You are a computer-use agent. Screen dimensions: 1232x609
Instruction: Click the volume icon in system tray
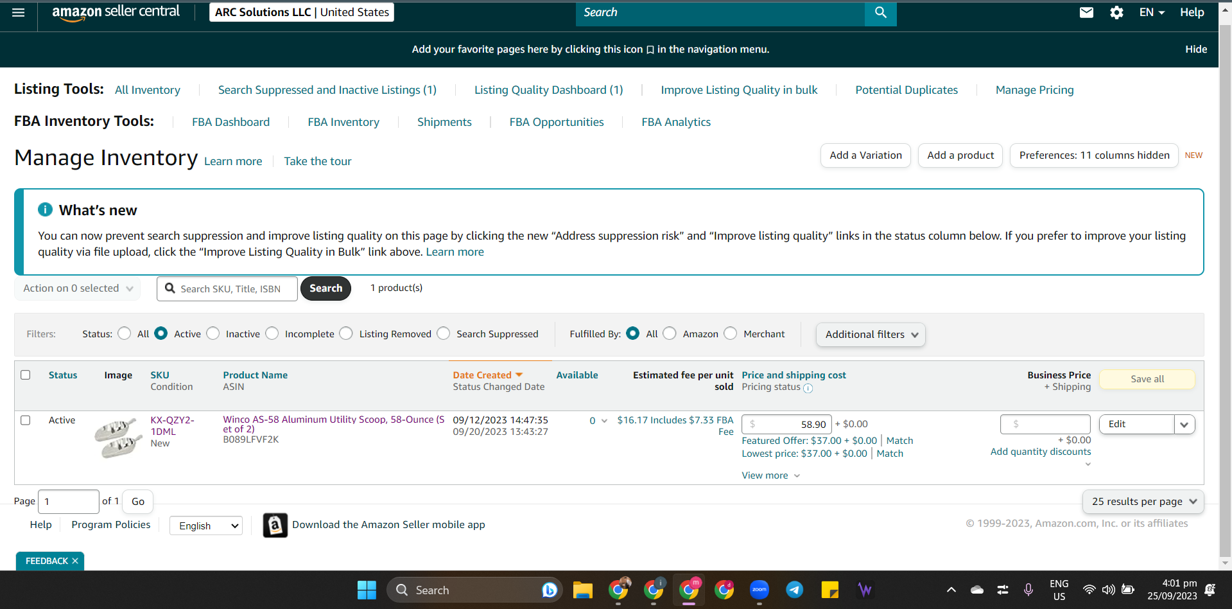click(1108, 590)
